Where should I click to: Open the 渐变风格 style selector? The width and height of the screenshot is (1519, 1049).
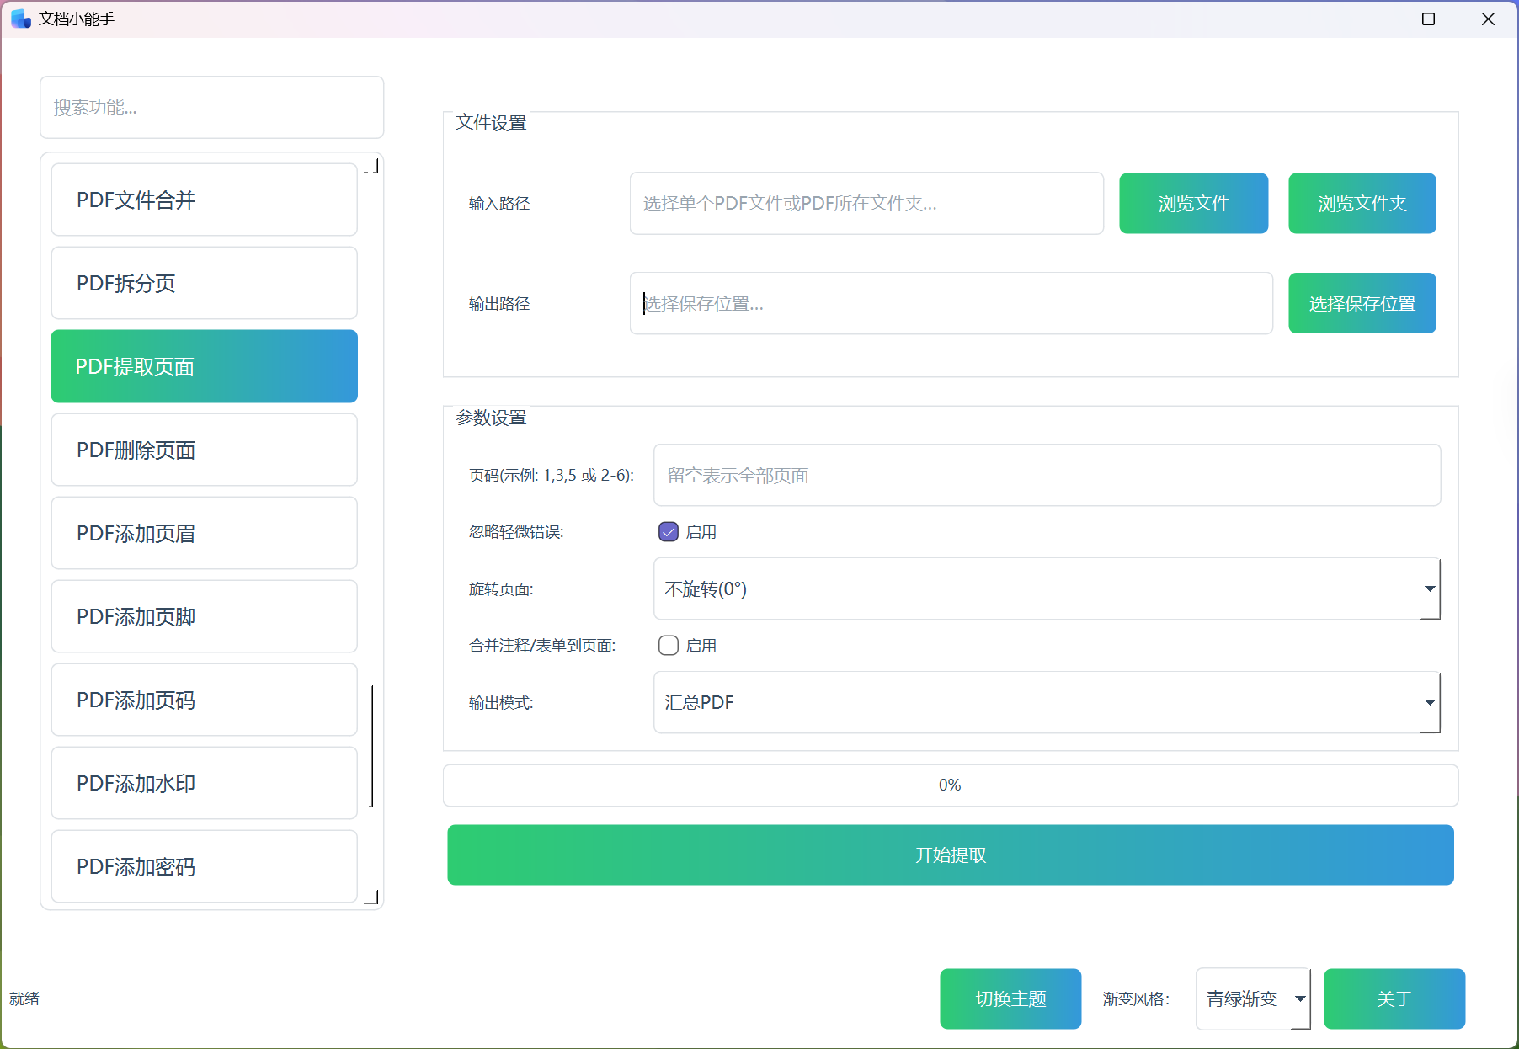(1252, 998)
